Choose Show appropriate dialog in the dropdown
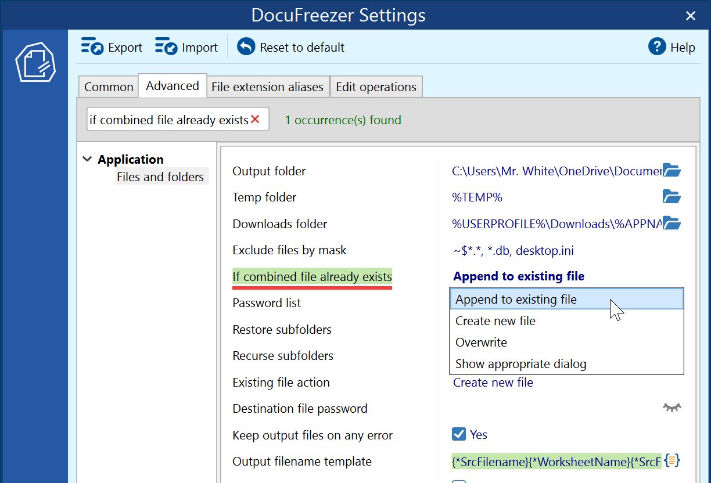The height and width of the screenshot is (483, 711). coord(522,363)
